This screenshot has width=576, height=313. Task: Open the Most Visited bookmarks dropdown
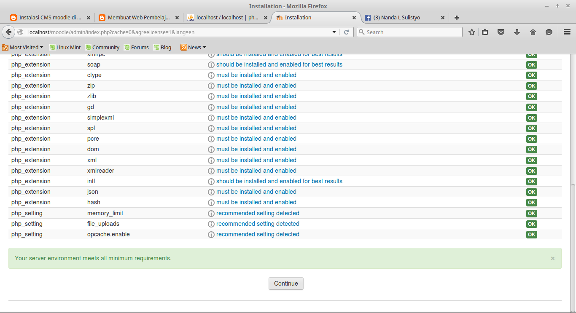23,47
